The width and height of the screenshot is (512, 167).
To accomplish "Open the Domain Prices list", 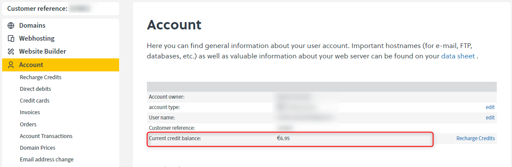I will [x=37, y=148].
